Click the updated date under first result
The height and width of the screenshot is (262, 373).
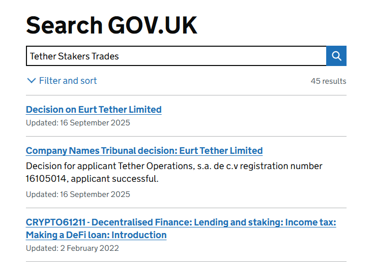pyautogui.click(x=78, y=123)
